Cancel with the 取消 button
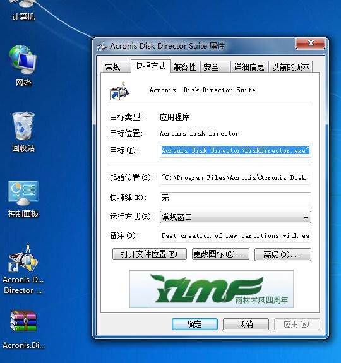Viewport: 341px width, 363px height. [246, 324]
